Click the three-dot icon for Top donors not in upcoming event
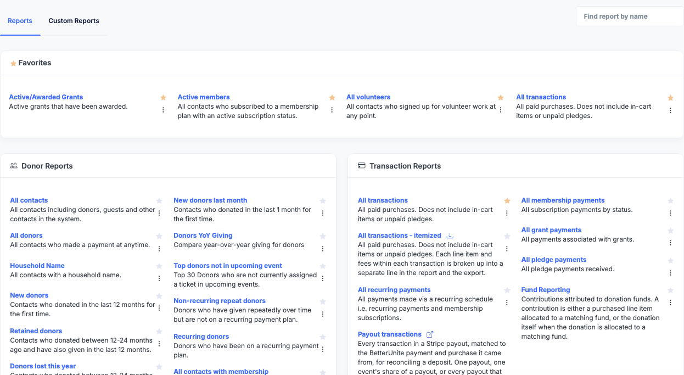 click(323, 278)
